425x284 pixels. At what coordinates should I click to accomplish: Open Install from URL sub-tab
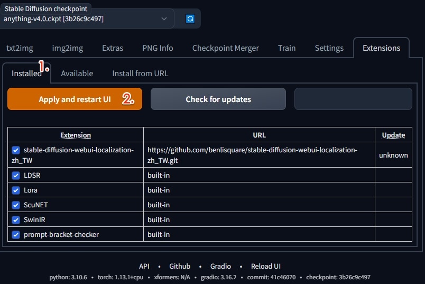(140, 73)
